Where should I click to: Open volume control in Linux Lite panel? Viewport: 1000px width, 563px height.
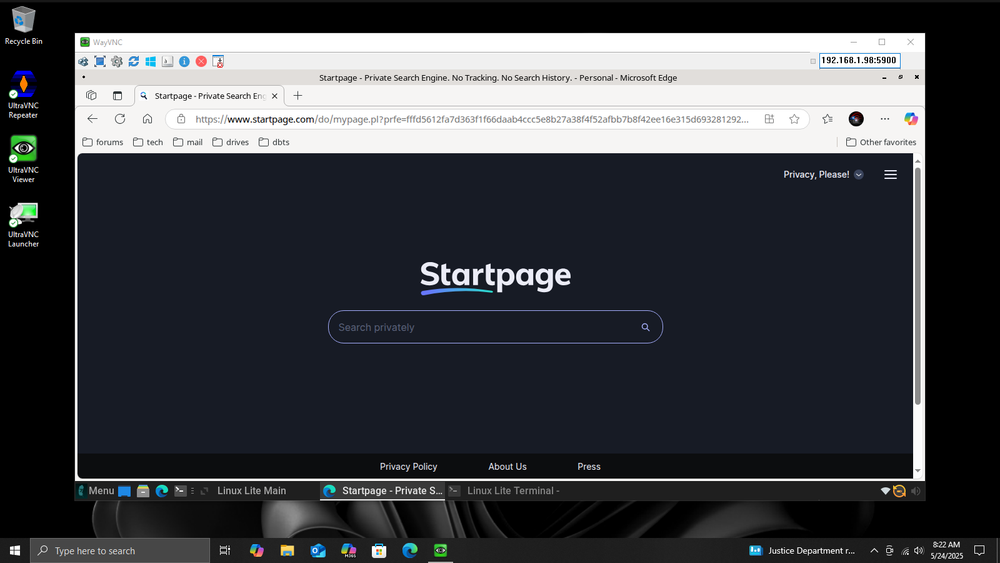(916, 491)
